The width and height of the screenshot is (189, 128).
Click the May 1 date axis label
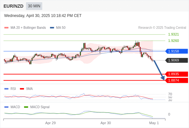click(154, 123)
